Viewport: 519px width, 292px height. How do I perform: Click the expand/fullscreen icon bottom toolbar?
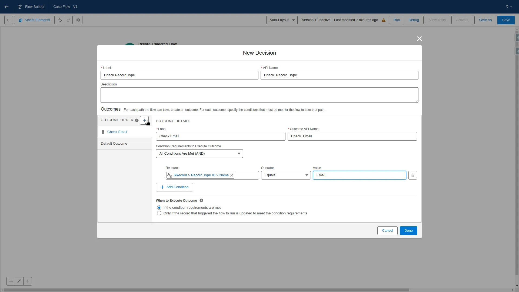[x=19, y=281]
